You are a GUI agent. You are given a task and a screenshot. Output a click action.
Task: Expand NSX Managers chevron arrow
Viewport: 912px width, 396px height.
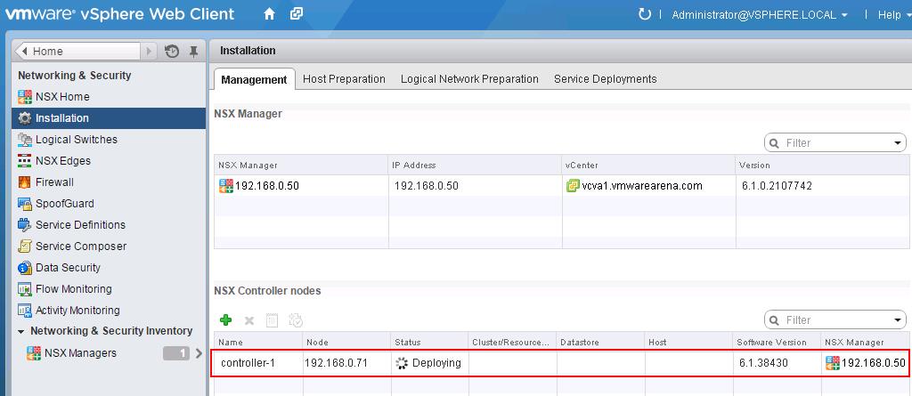pos(199,353)
